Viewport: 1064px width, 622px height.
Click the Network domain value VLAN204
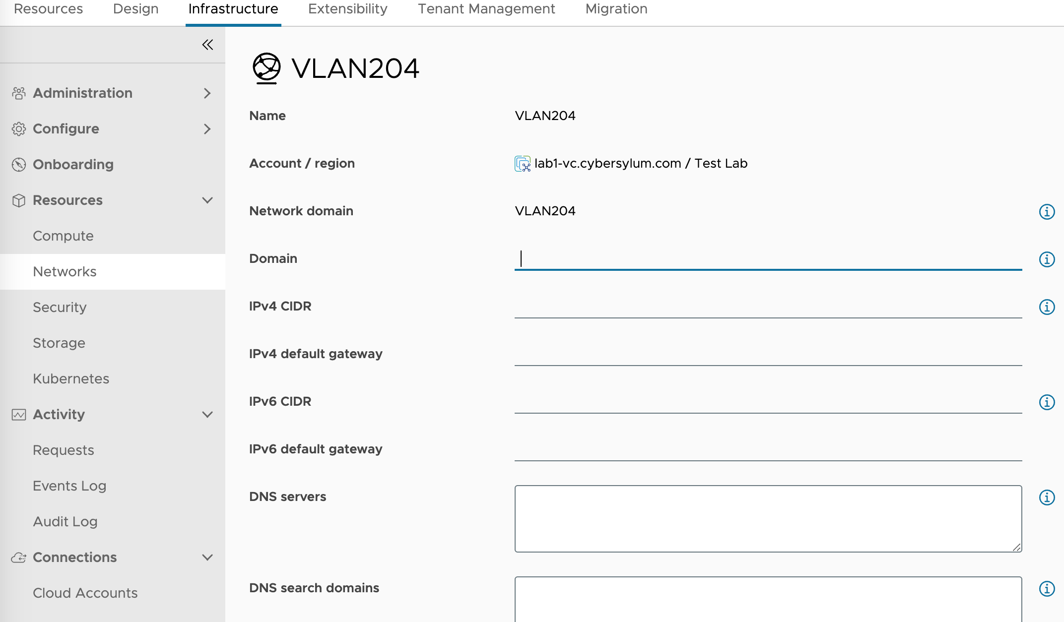(545, 211)
